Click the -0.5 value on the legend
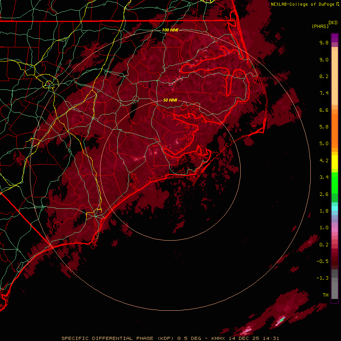Screen dimensions: 341x341 (x=322, y=261)
